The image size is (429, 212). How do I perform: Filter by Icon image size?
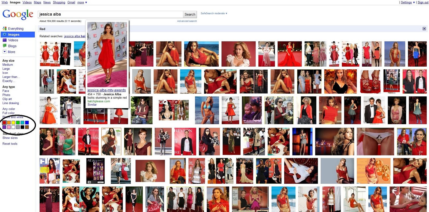point(5,73)
